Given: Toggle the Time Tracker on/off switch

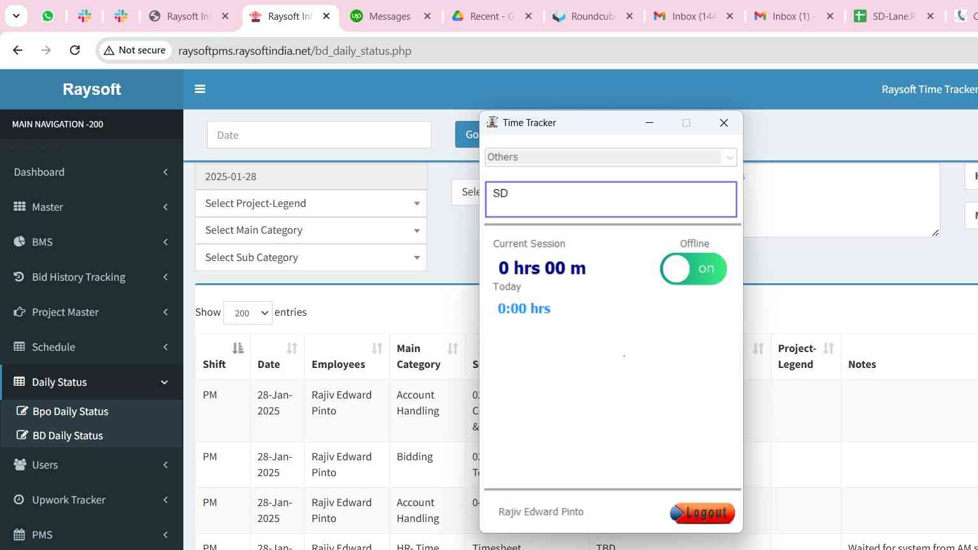Looking at the screenshot, I should point(693,269).
